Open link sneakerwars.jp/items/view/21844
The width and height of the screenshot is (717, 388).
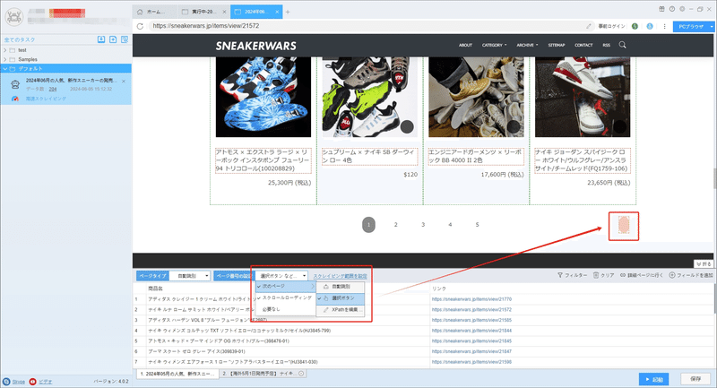coord(471,331)
